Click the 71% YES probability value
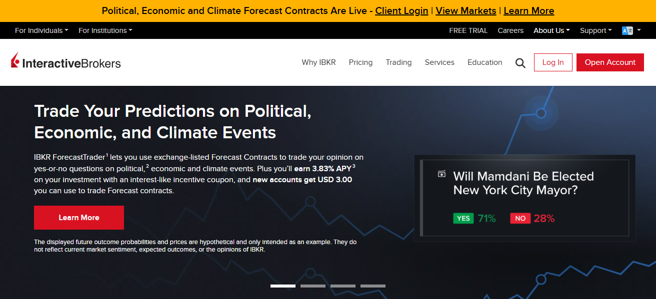The width and height of the screenshot is (656, 299). pos(486,218)
